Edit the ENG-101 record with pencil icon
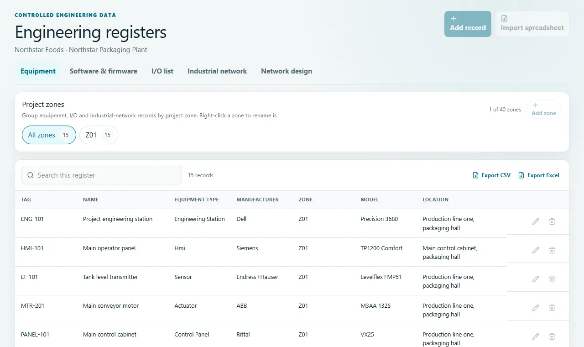This screenshot has height=347, width=584. click(x=536, y=221)
